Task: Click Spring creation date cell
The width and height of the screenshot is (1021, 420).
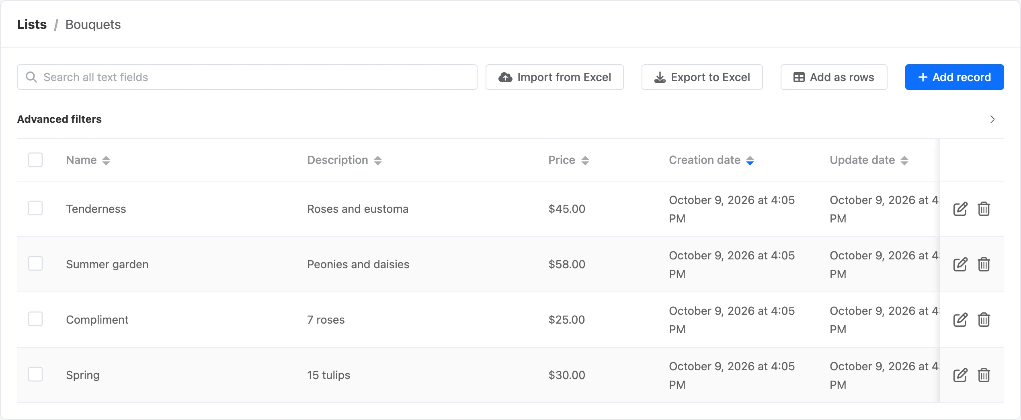Action: tap(732, 375)
